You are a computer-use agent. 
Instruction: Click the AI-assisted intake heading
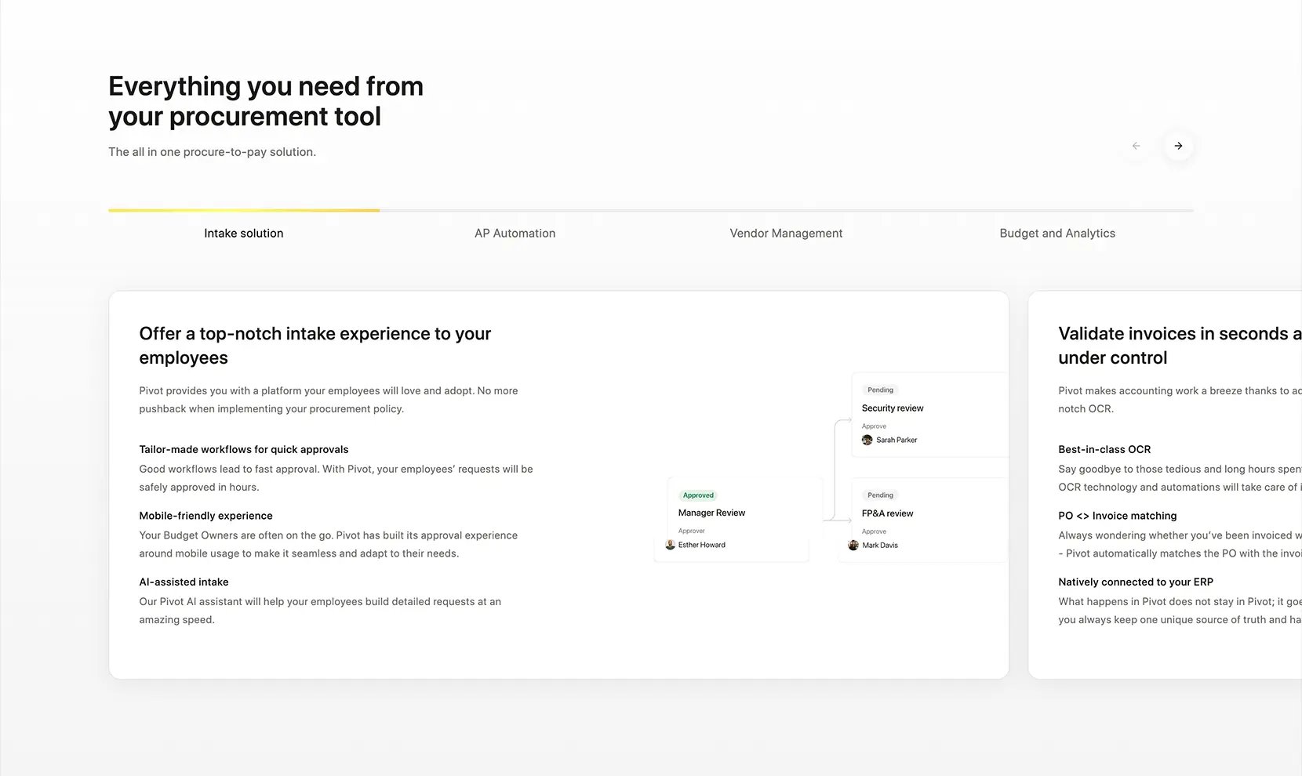pyautogui.click(x=184, y=582)
